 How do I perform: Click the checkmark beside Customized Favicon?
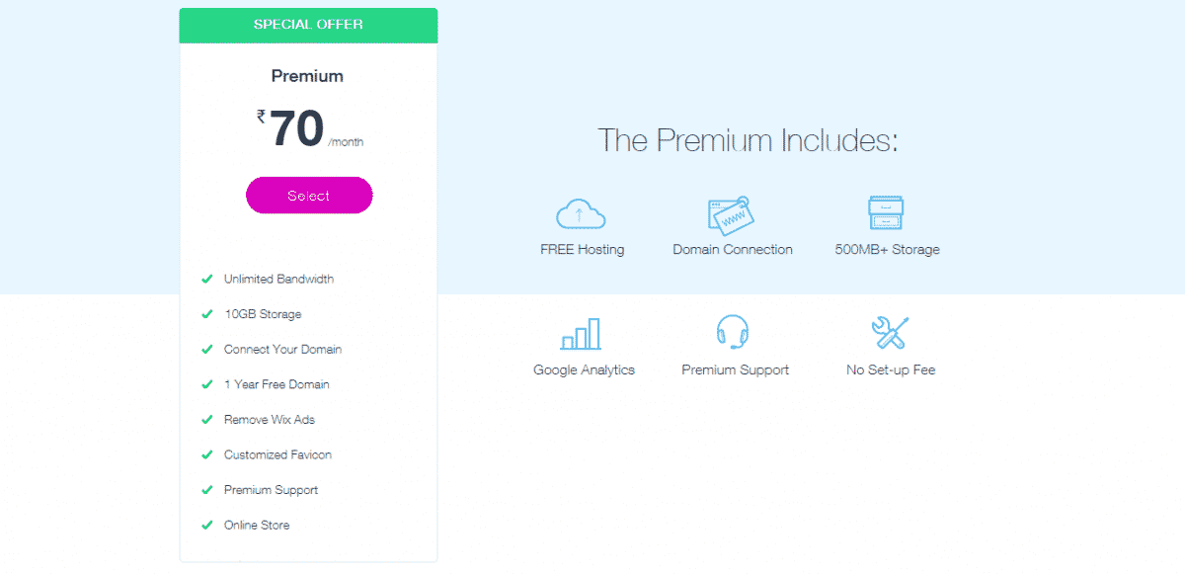point(206,454)
